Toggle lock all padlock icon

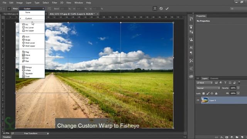point(216,93)
